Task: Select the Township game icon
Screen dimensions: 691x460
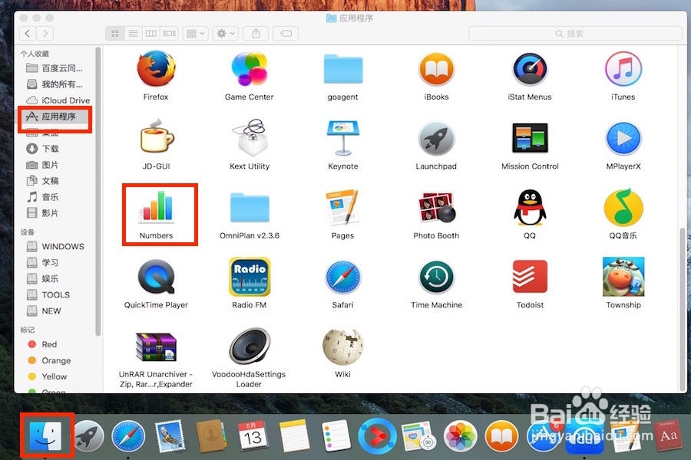Action: (623, 277)
